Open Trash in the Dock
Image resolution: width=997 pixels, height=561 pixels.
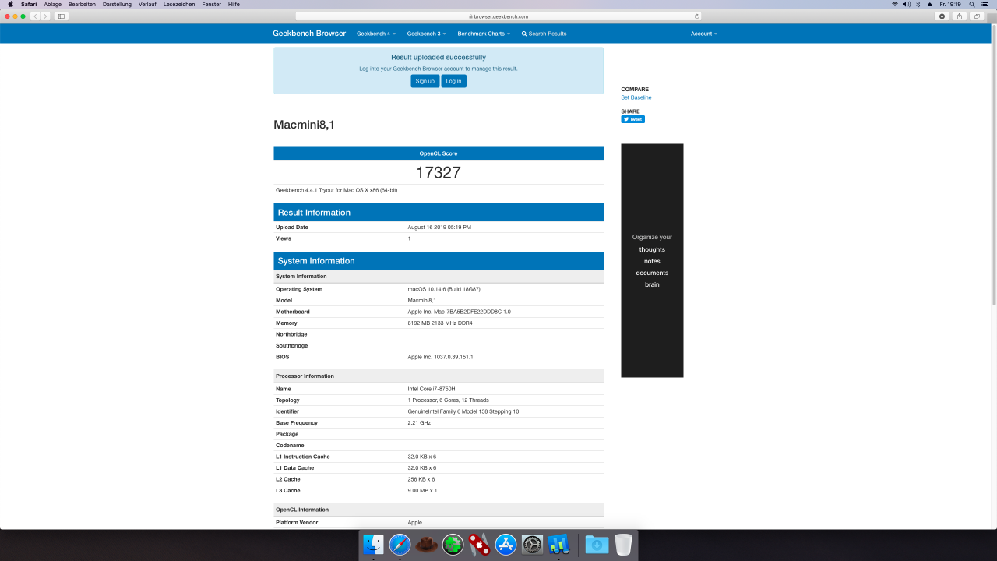(x=623, y=544)
